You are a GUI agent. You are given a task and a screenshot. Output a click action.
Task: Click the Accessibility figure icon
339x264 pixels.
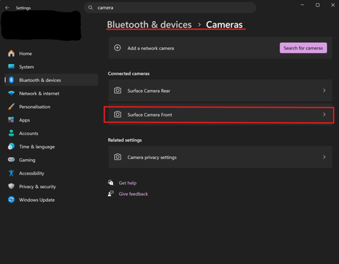click(11, 173)
